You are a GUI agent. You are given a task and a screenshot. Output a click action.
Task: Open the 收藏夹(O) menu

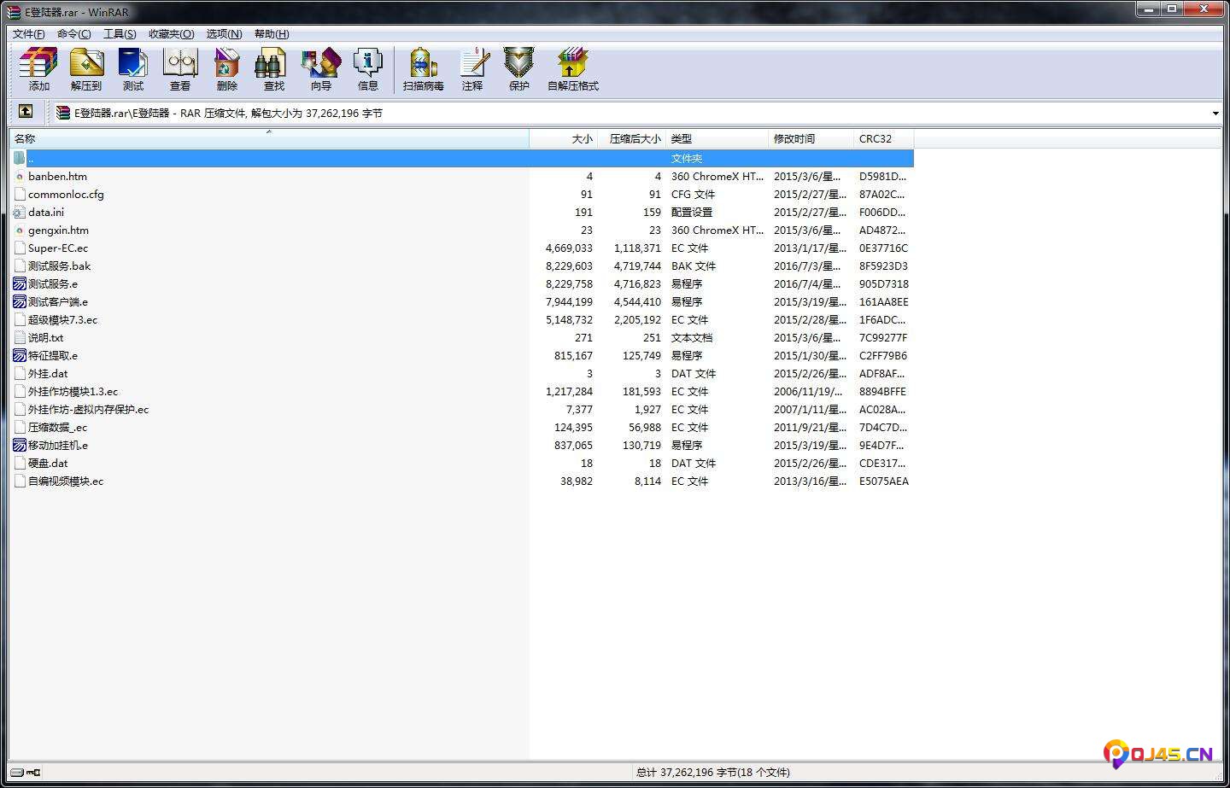click(172, 34)
